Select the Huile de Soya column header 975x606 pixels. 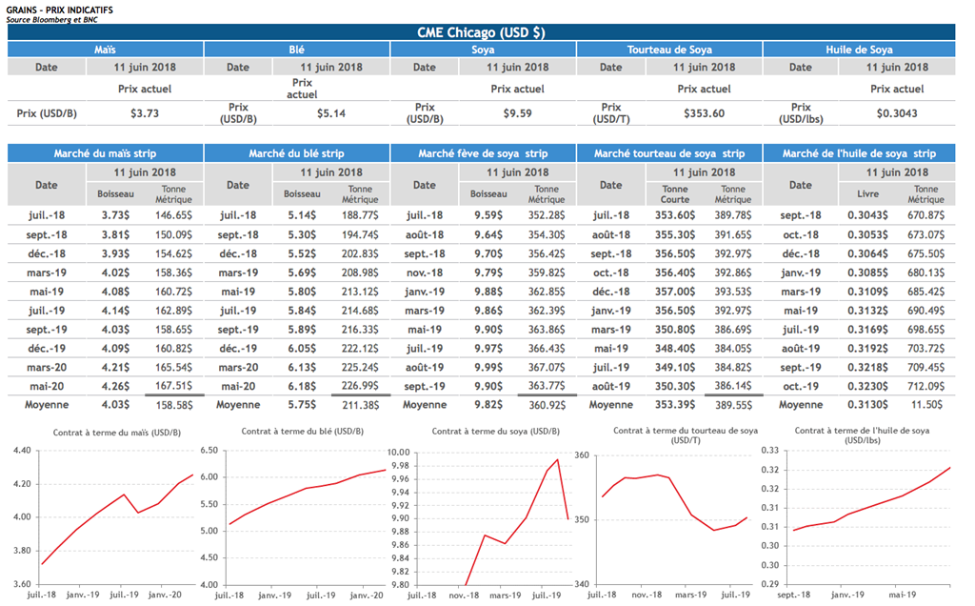[x=860, y=50]
